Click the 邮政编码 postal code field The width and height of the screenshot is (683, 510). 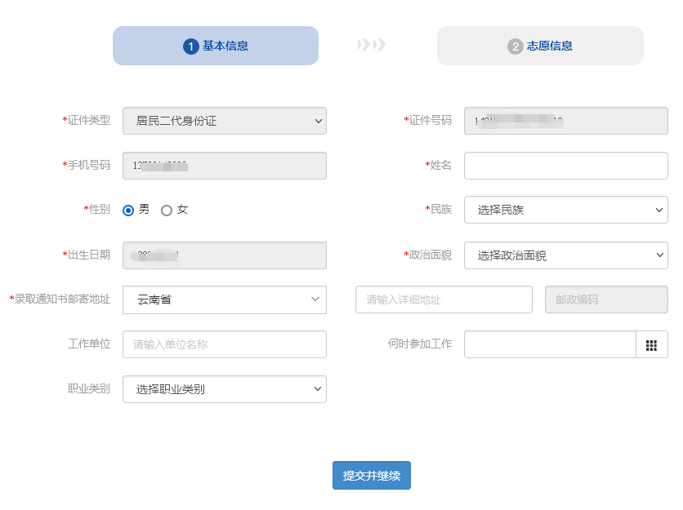[x=605, y=299]
